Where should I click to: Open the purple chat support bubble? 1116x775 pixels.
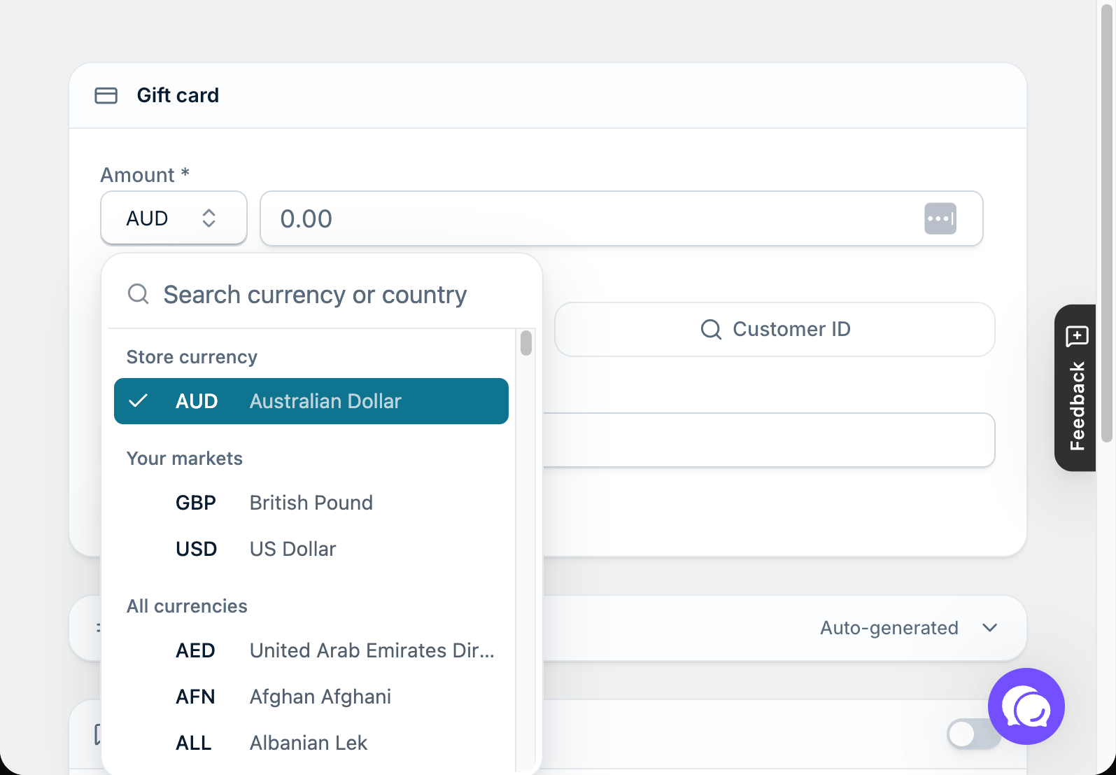pyautogui.click(x=1026, y=706)
